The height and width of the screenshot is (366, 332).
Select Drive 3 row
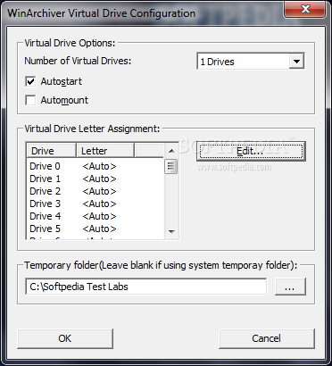[95, 204]
